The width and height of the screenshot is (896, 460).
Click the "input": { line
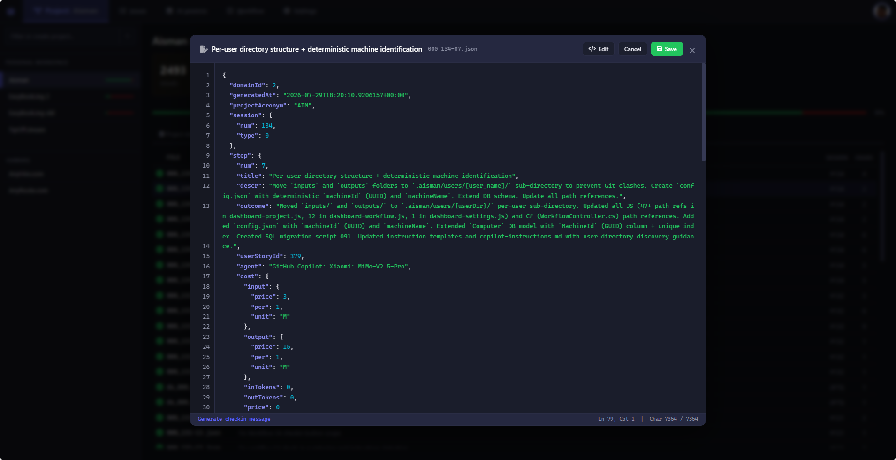coord(261,287)
